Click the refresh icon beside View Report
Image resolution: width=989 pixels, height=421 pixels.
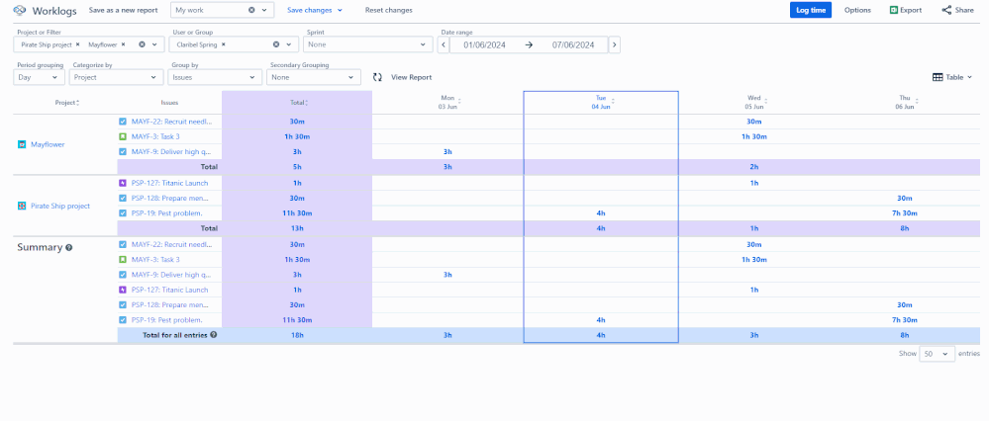(378, 77)
